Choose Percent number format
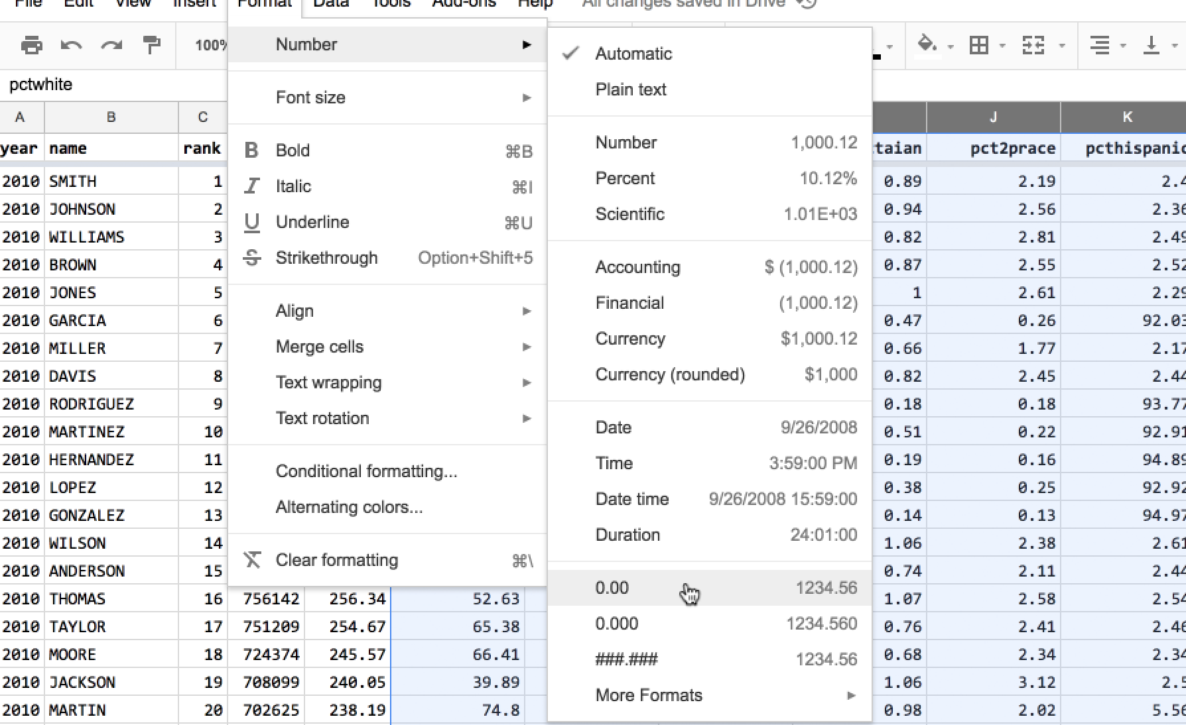The width and height of the screenshot is (1186, 725). (x=709, y=178)
